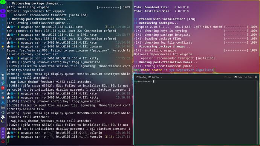Open the volume speaker tray icon
The image size is (260, 146).
click(x=3, y=75)
